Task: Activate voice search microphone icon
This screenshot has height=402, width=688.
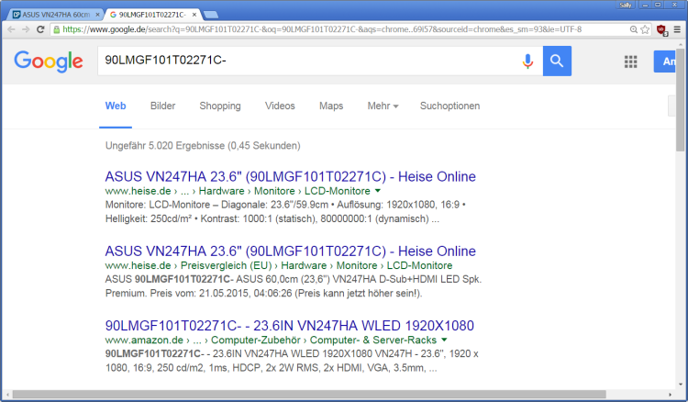Action: [x=527, y=61]
